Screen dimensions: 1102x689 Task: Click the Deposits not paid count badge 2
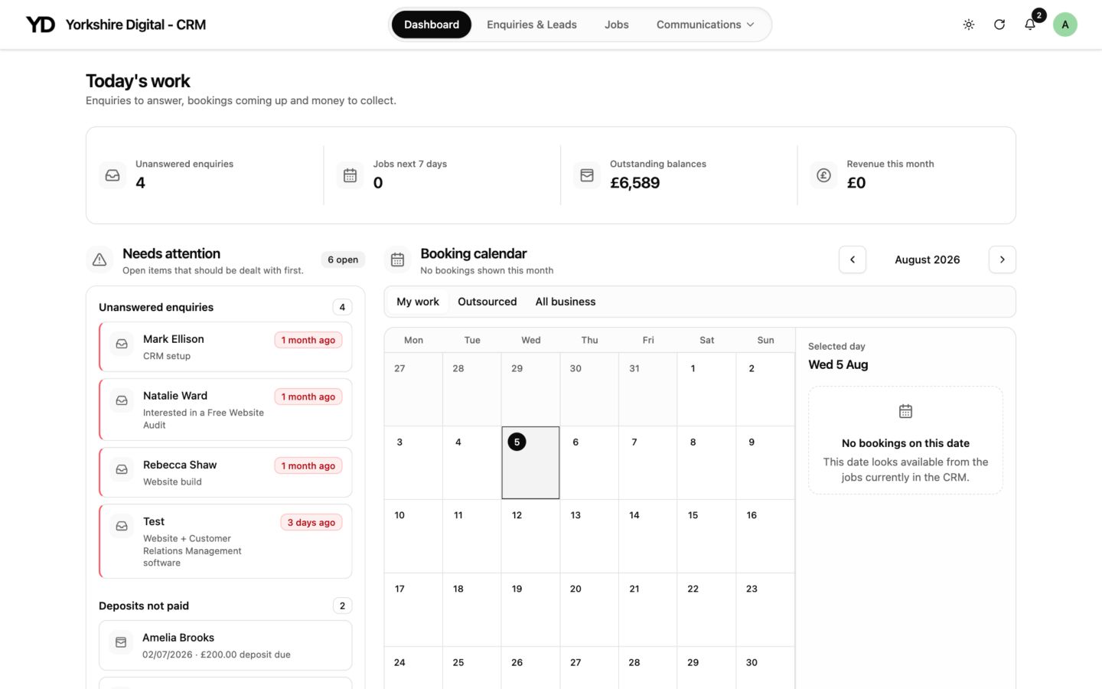tap(342, 606)
